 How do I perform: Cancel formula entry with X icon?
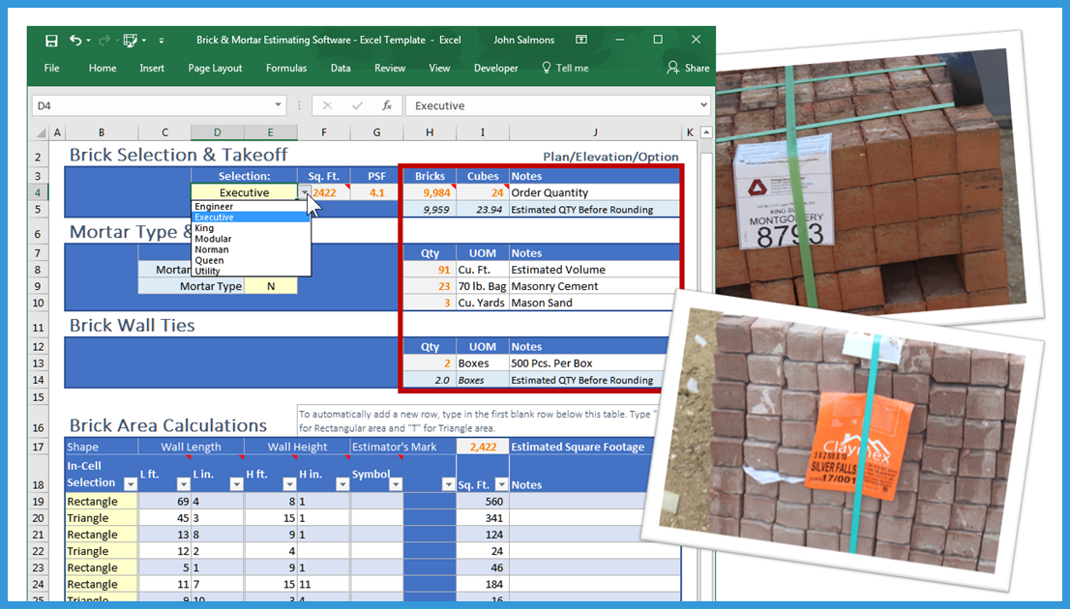(327, 105)
